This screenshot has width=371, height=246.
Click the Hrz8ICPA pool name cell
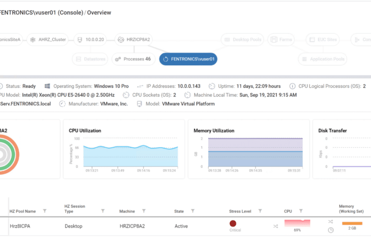click(x=20, y=226)
